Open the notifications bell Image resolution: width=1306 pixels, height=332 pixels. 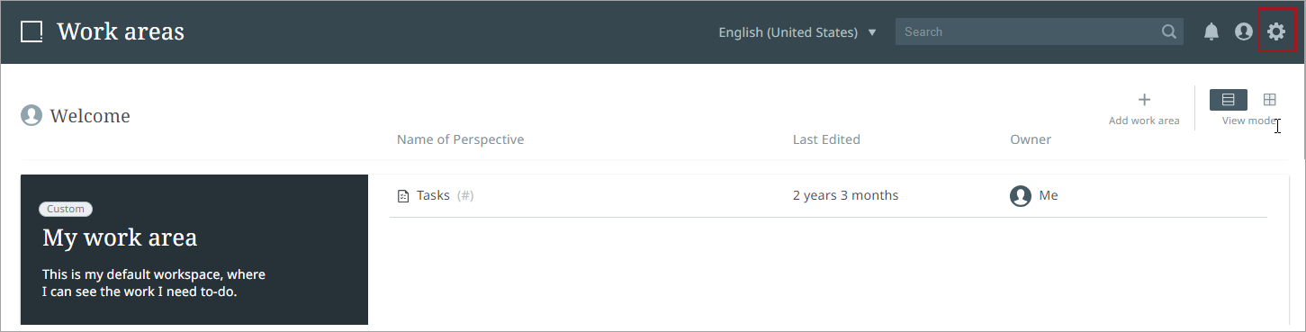click(1211, 31)
